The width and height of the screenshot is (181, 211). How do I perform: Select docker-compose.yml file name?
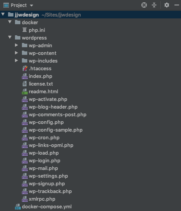(x=47, y=207)
